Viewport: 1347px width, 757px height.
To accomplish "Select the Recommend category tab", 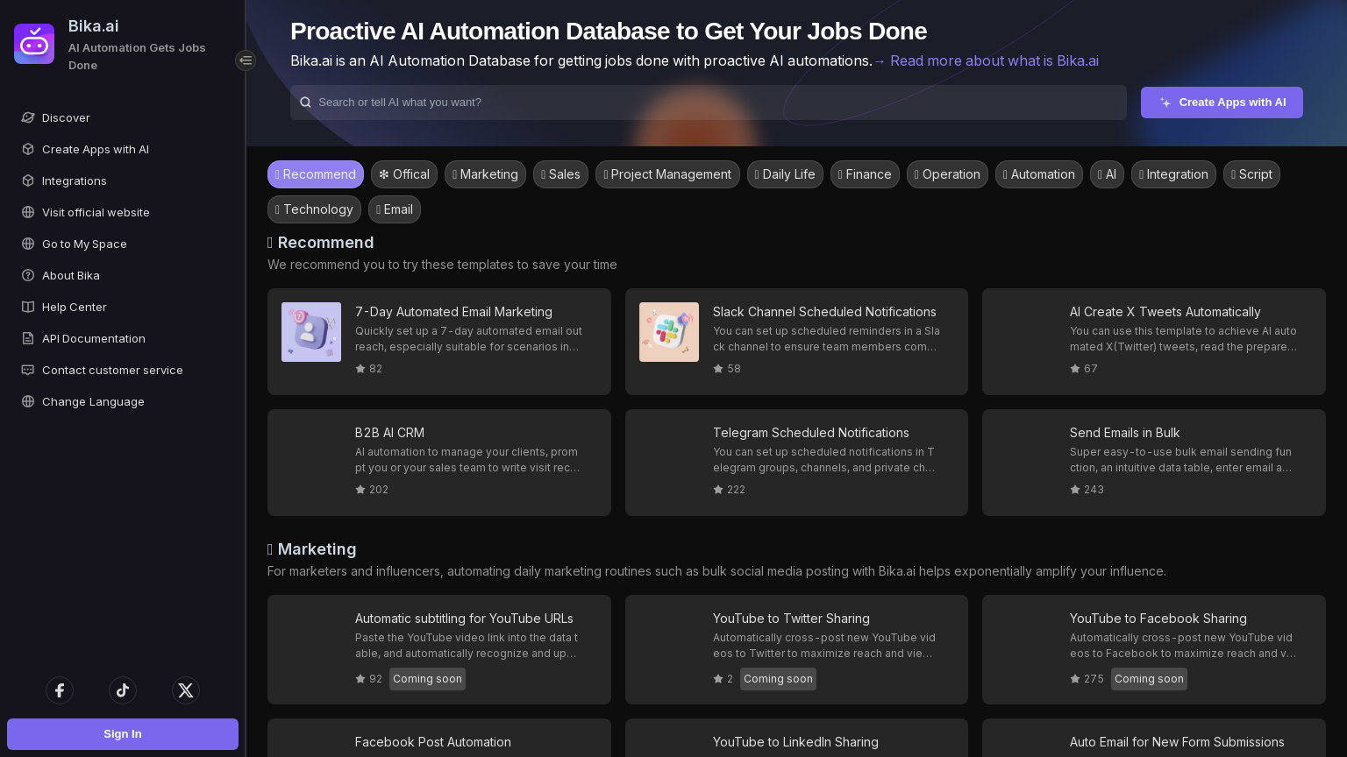I will [316, 174].
